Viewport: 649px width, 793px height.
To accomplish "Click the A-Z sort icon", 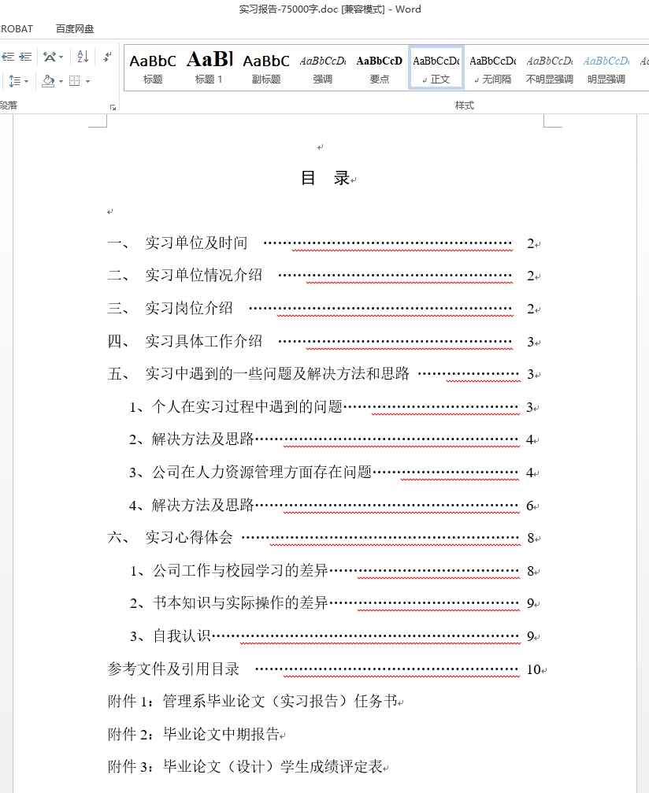I will (x=83, y=57).
